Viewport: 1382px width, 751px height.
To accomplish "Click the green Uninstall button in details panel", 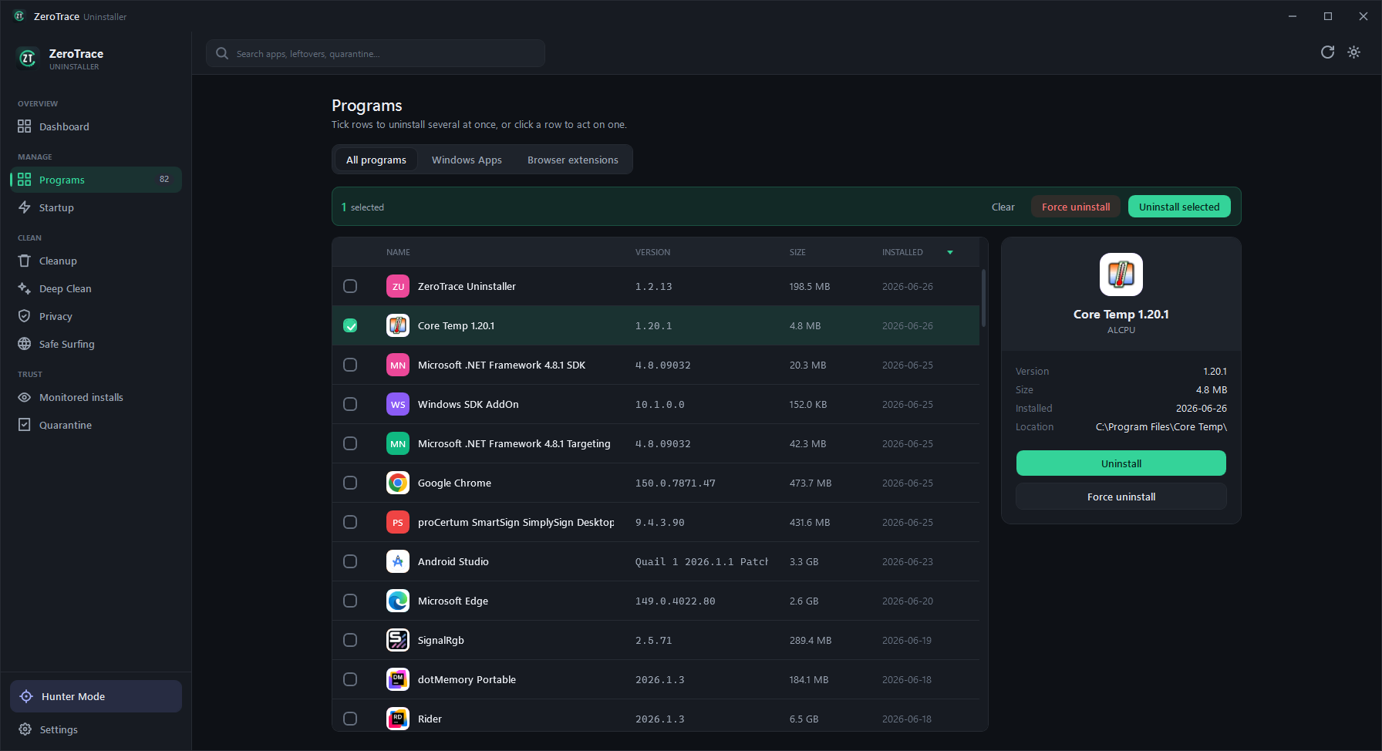I will [x=1121, y=463].
